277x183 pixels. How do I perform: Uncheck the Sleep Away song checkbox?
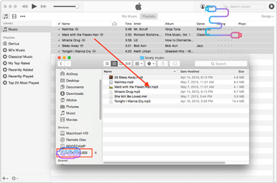59,46
